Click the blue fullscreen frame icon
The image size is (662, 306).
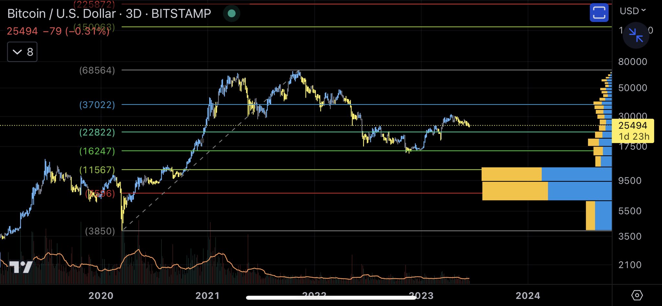(599, 13)
